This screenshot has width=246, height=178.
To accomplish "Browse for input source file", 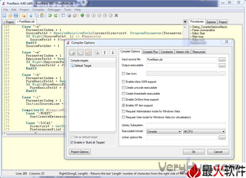I will pos(222,59).
